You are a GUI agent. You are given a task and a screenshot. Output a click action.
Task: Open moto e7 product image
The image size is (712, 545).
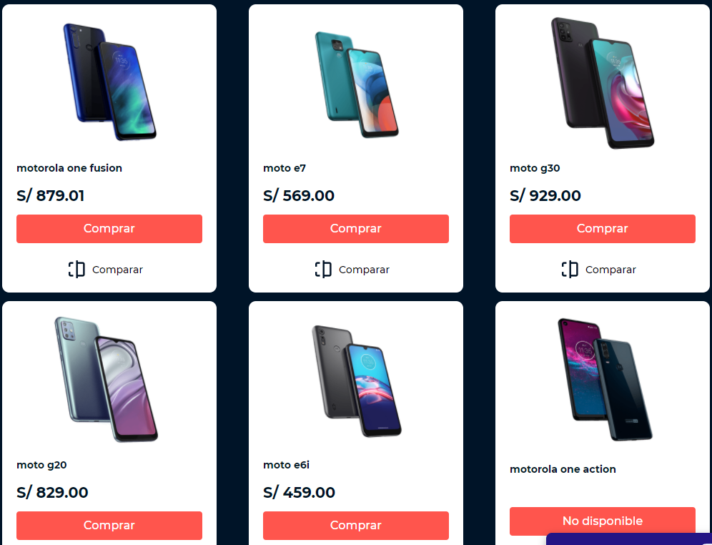pyautogui.click(x=357, y=84)
